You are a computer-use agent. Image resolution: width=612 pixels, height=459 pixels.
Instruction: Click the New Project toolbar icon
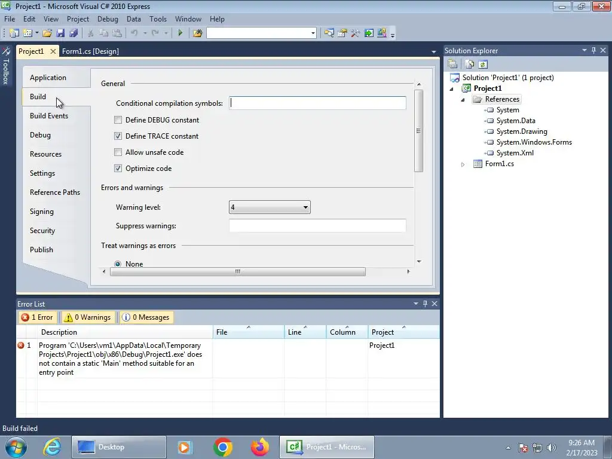(14, 33)
